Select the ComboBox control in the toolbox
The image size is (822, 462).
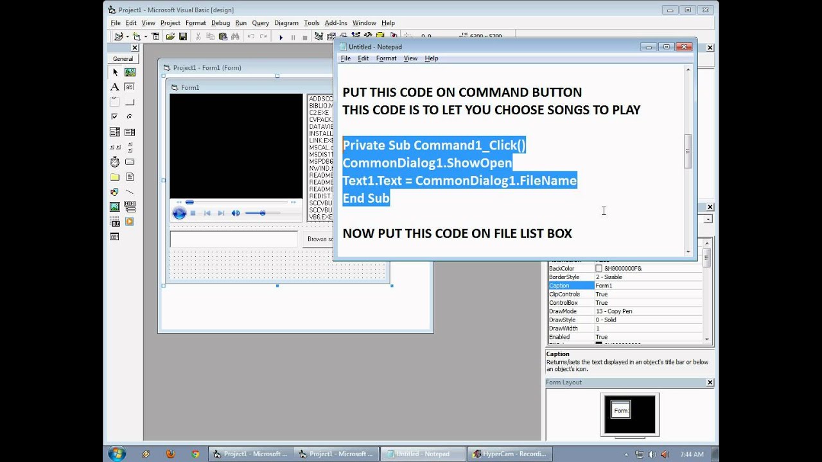click(x=114, y=132)
